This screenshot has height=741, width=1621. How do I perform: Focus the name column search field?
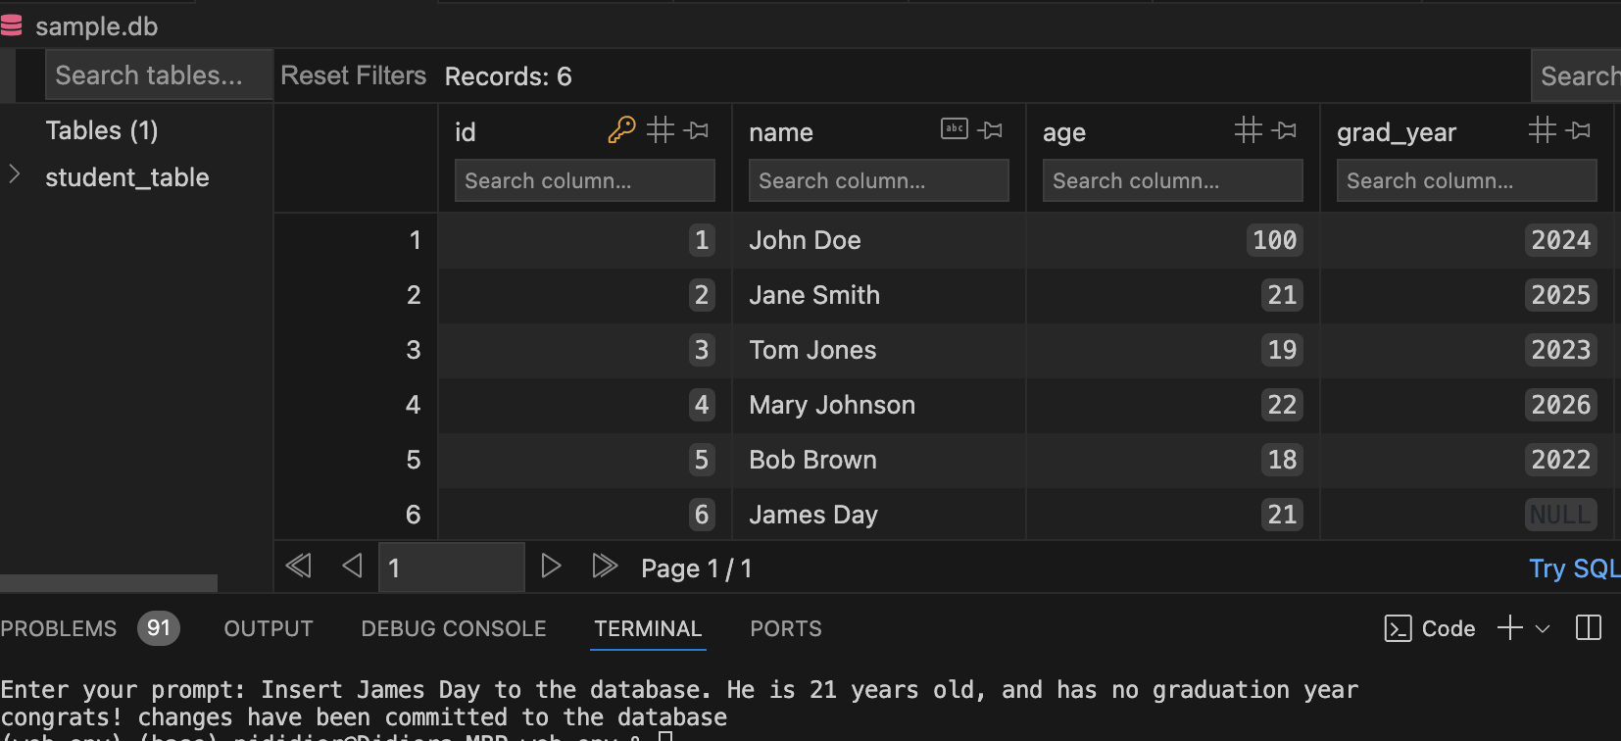point(879,180)
